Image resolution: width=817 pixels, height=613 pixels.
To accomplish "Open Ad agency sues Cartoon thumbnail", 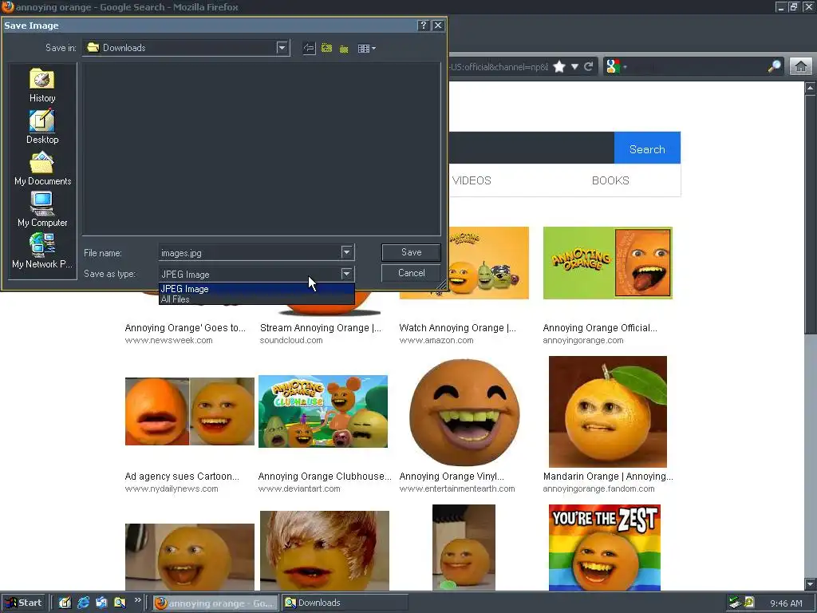I will 190,411.
